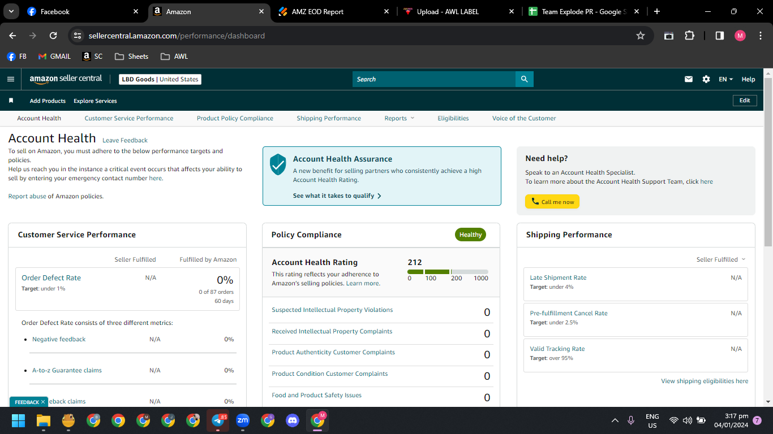Switch to the AMZ EOD Report tab
Screen dimensions: 773x434
click(x=335, y=11)
